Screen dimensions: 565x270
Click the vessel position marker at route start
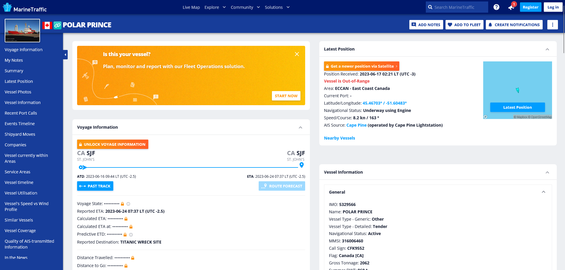pos(83,167)
